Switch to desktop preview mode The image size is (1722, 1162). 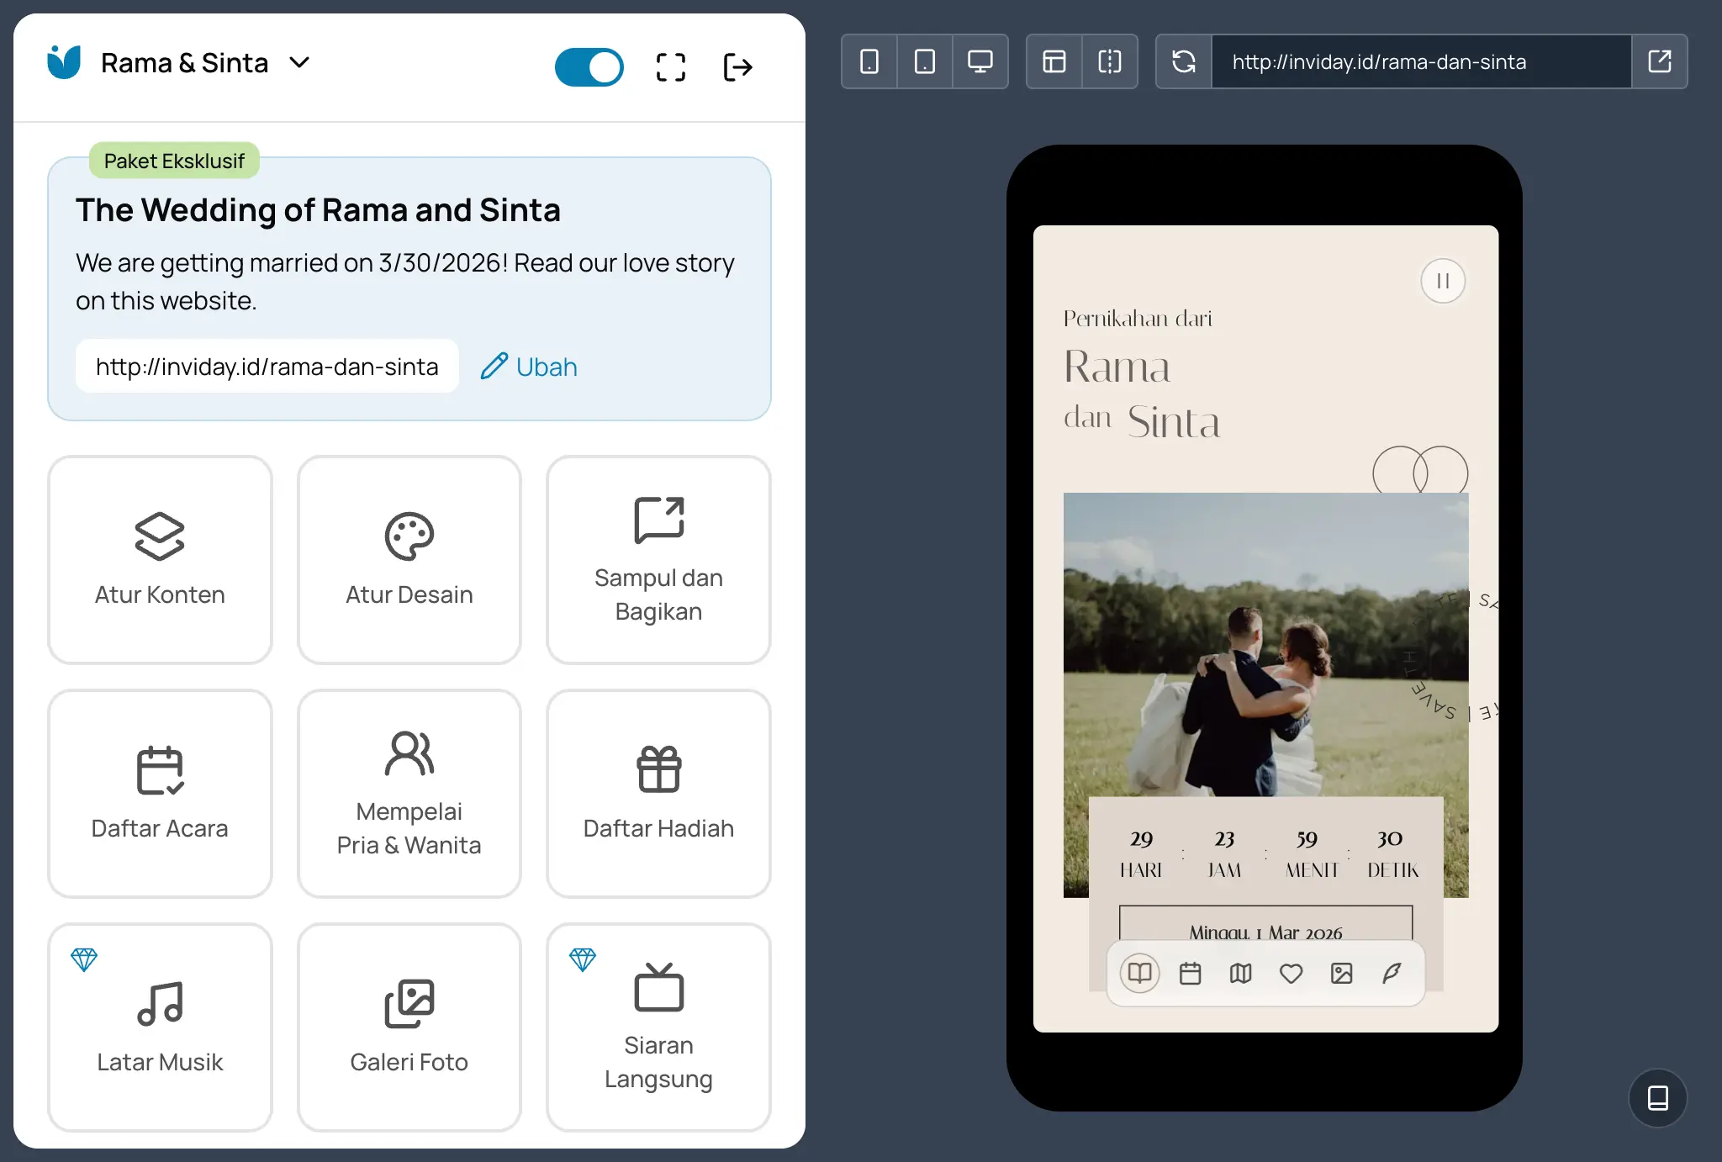pos(980,61)
